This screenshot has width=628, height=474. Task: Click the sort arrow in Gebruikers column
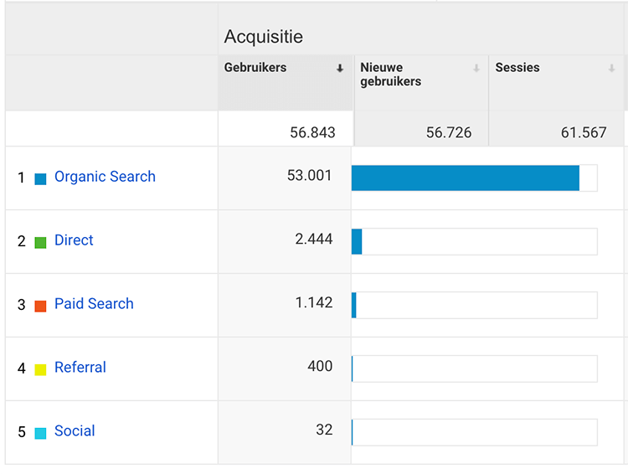pos(340,69)
